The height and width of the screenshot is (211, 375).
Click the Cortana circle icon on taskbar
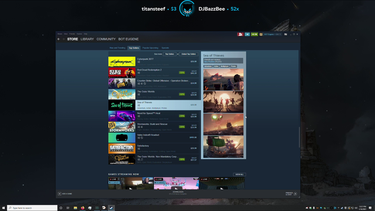(x=61, y=208)
